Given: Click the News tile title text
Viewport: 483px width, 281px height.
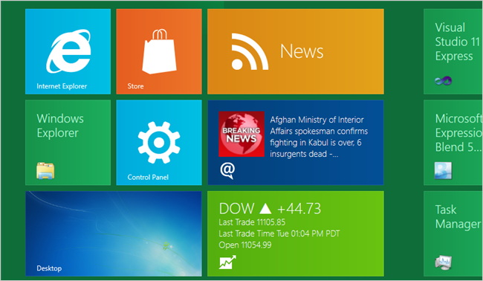Looking at the screenshot, I should [302, 51].
